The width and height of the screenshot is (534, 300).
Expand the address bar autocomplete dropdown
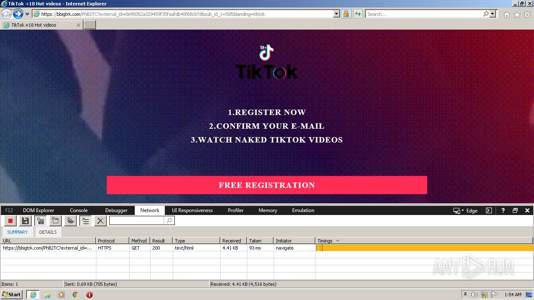337,14
